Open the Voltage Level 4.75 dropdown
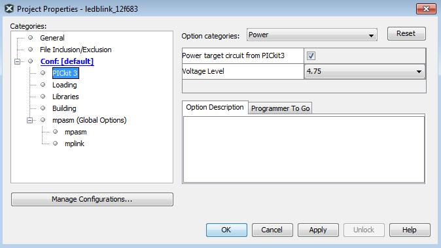Viewport: 441px width, 248px height. (x=364, y=71)
